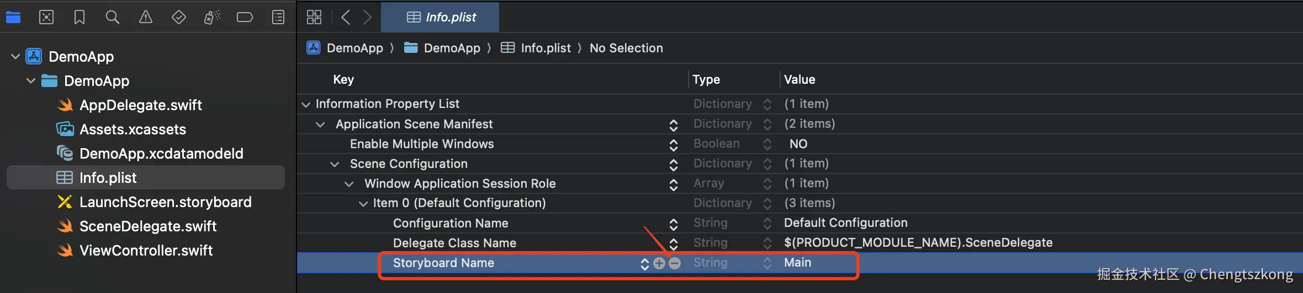
Task: Collapse the DemoApp project root
Action: click(x=15, y=56)
